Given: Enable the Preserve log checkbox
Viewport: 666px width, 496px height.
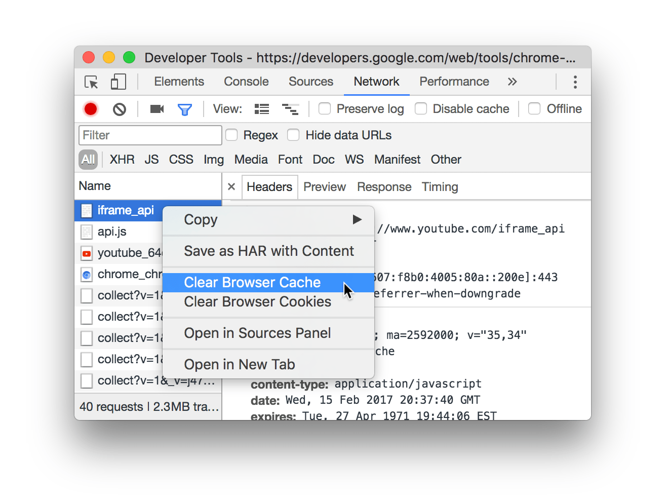Looking at the screenshot, I should click(324, 108).
